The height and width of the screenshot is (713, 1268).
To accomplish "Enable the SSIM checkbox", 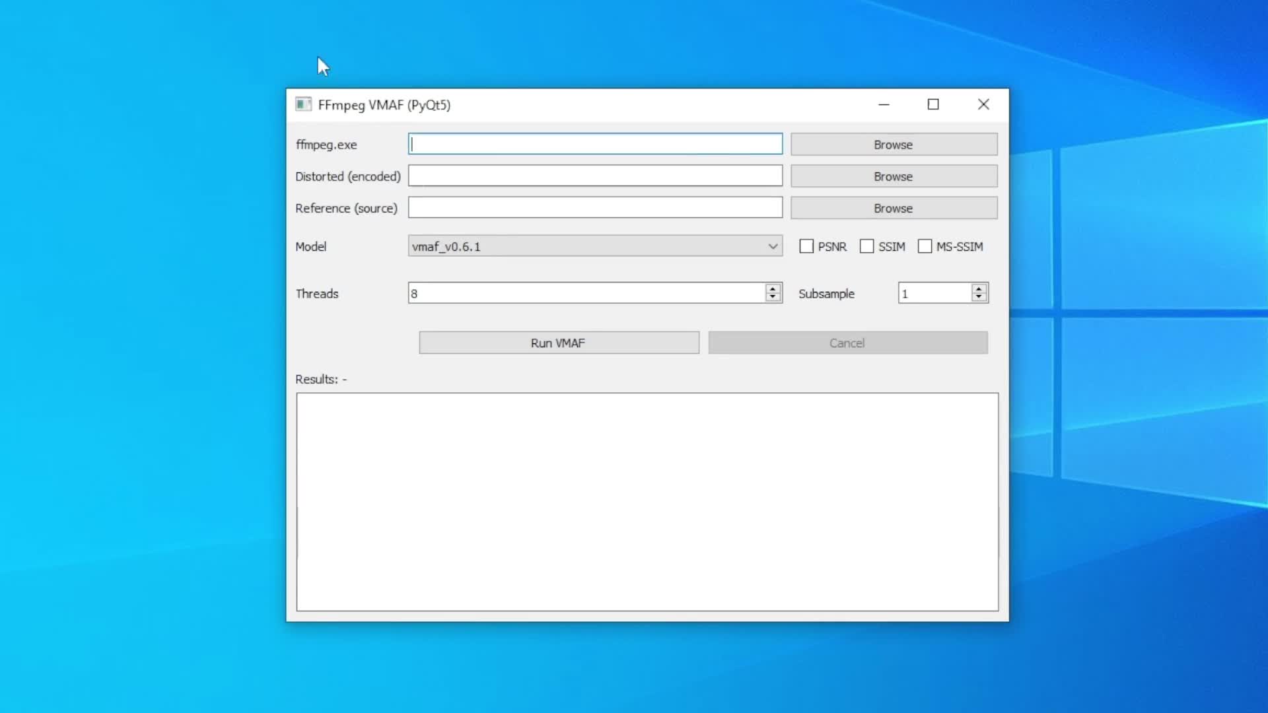I will click(866, 246).
